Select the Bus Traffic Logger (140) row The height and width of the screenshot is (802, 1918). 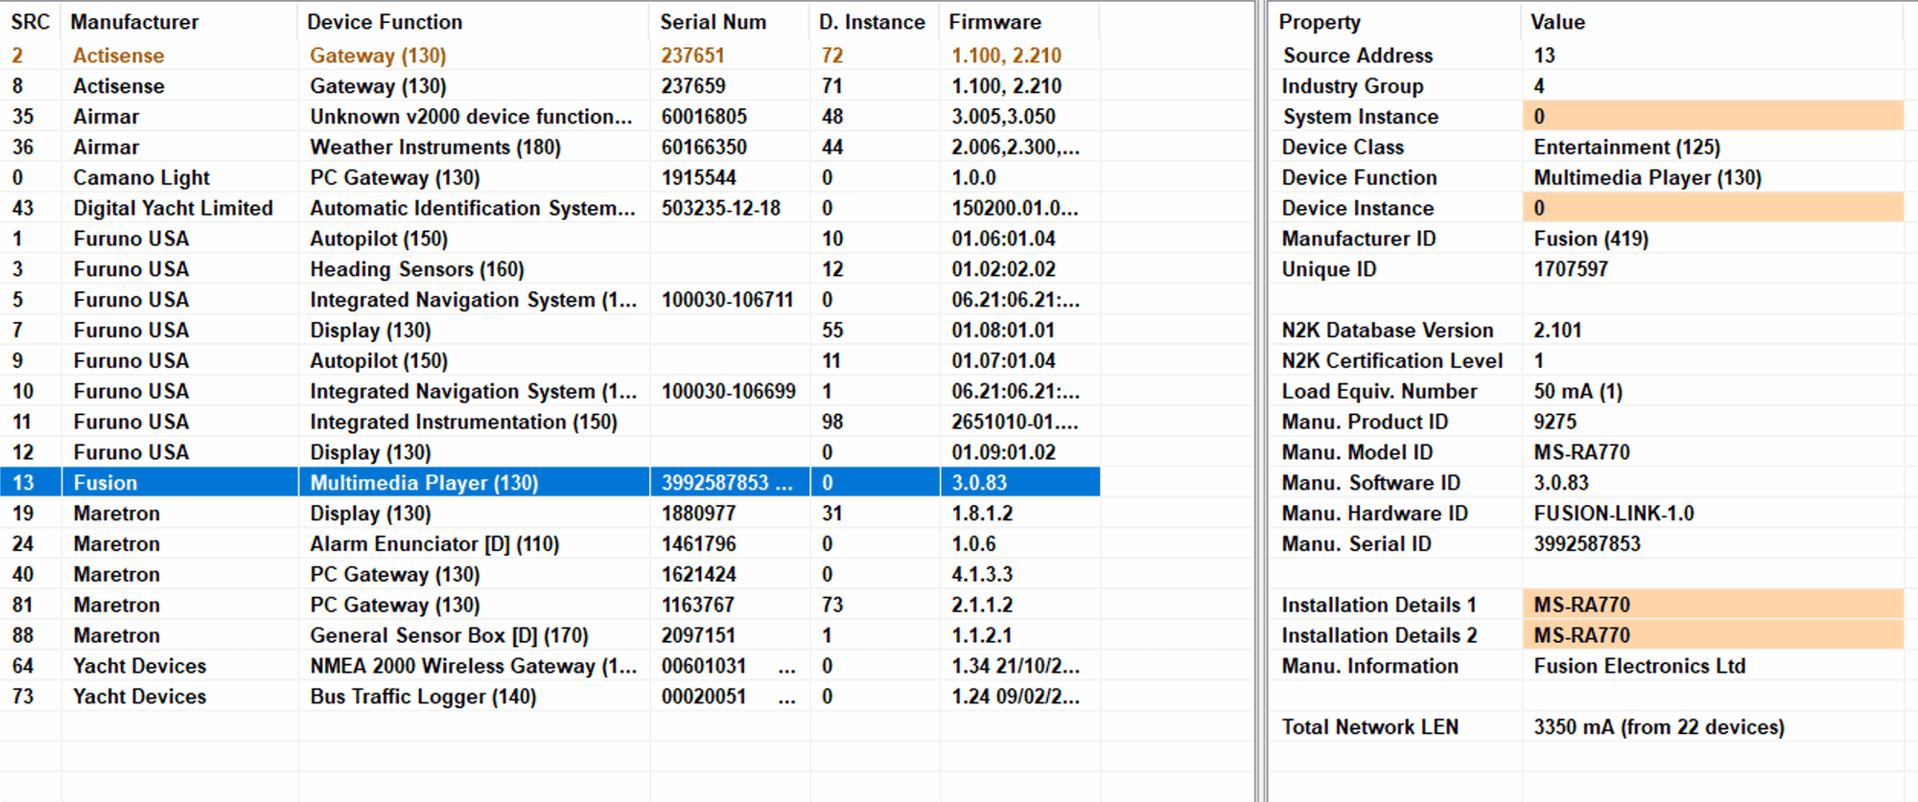550,697
